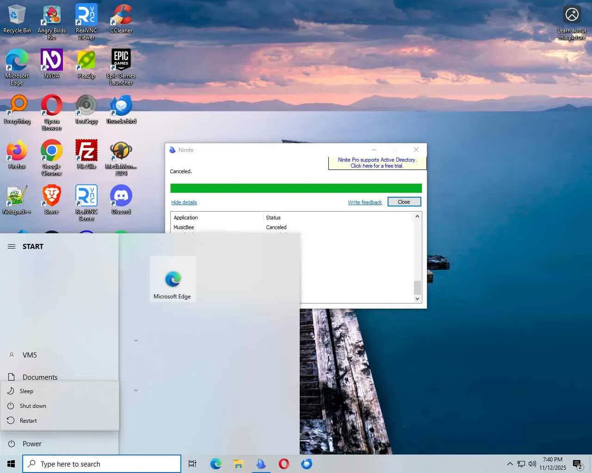Open the VM5 user account menu
The image size is (592, 473).
tap(59, 355)
